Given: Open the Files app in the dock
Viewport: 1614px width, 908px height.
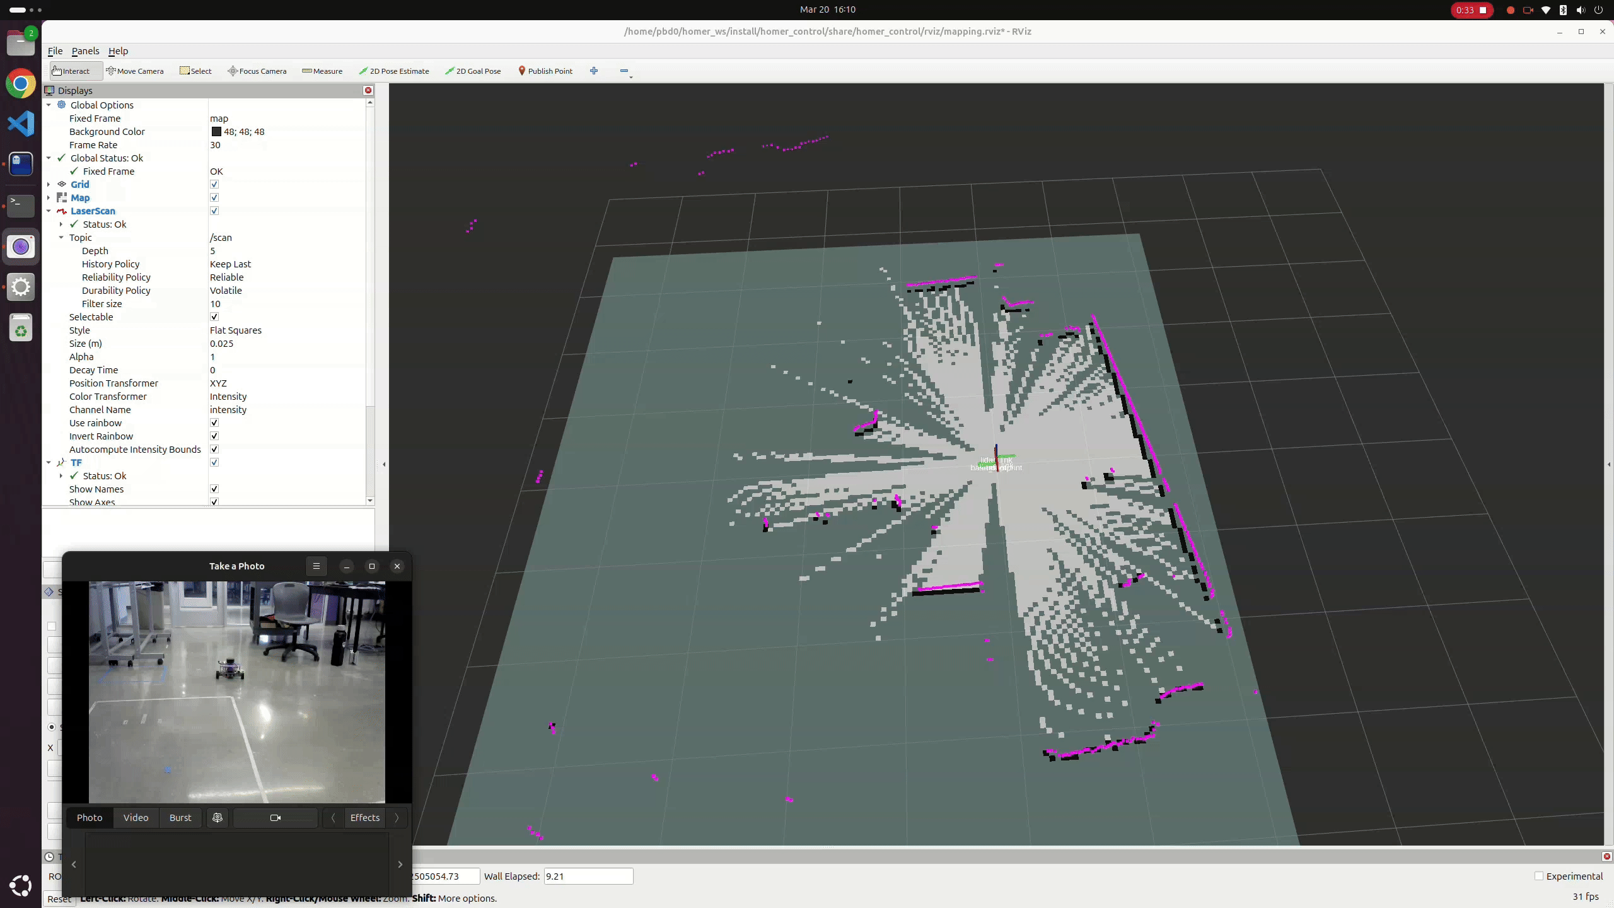Looking at the screenshot, I should click(x=21, y=43).
